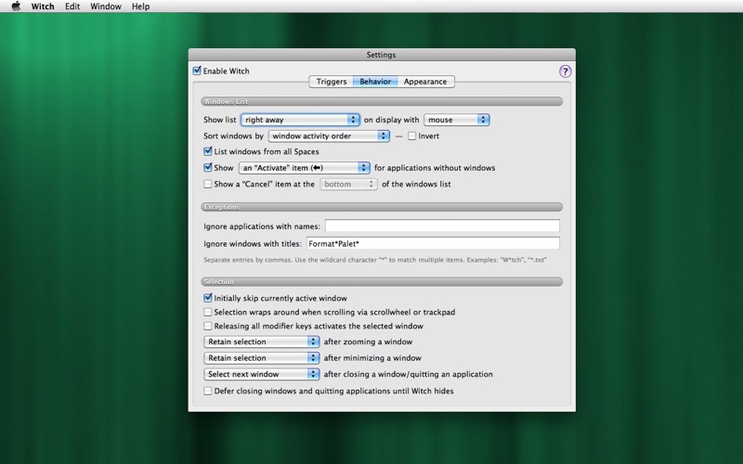Open the Apple menu

tap(15, 6)
